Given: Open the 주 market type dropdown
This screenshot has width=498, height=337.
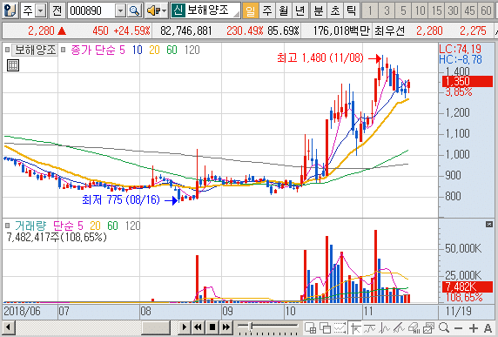Looking at the screenshot, I should pos(41,10).
